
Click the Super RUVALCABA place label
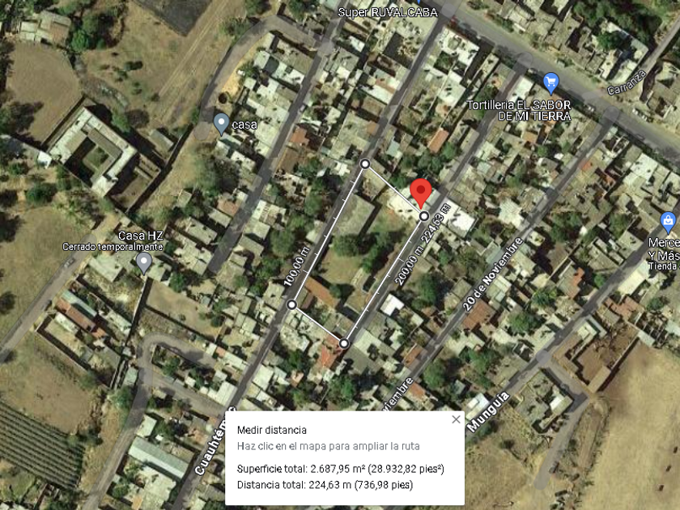[388, 12]
